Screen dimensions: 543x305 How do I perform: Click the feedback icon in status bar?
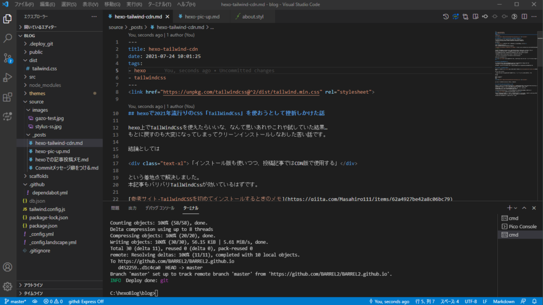523,301
